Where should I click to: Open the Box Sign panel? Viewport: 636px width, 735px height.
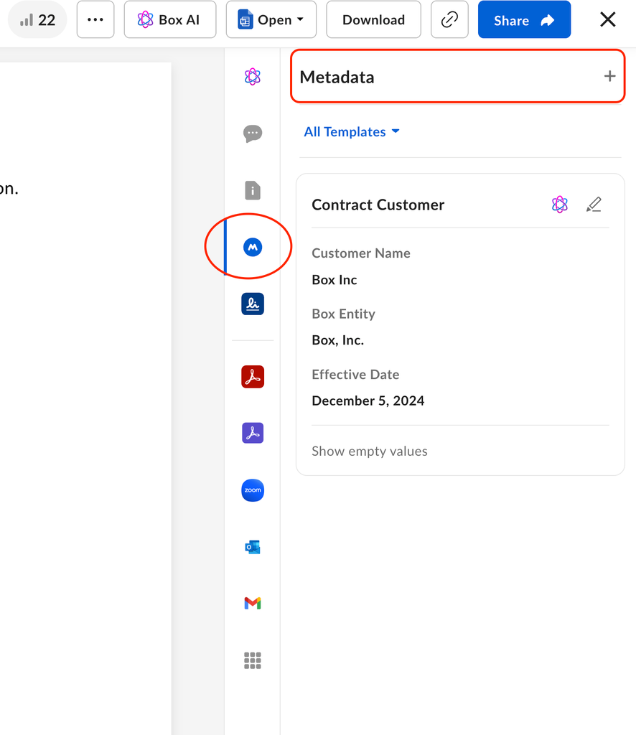point(252,304)
